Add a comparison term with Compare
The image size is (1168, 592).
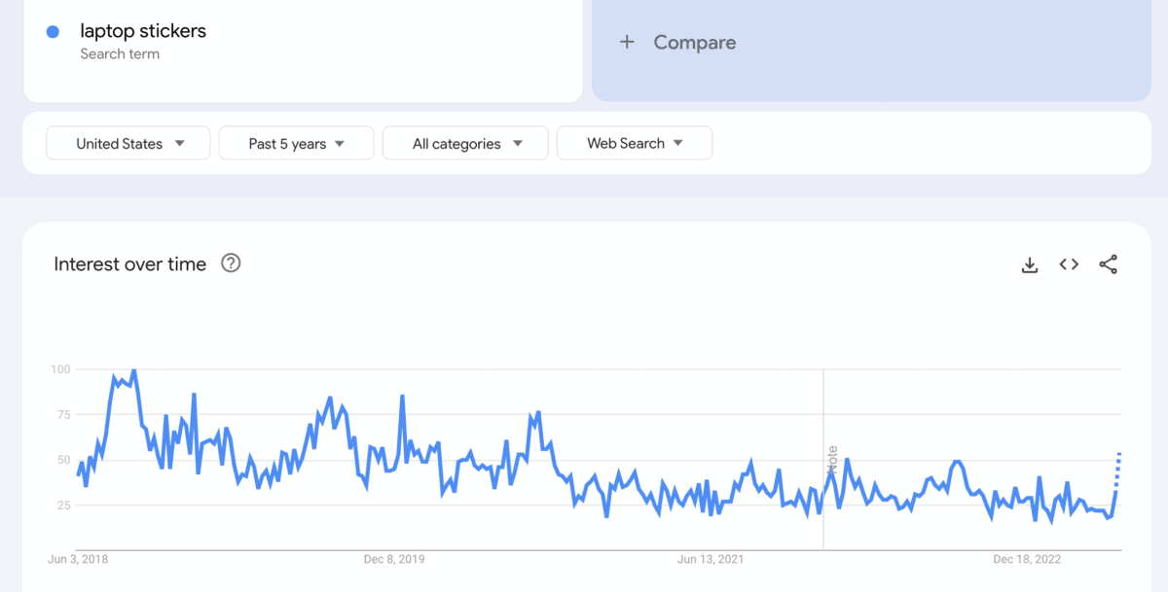click(694, 42)
